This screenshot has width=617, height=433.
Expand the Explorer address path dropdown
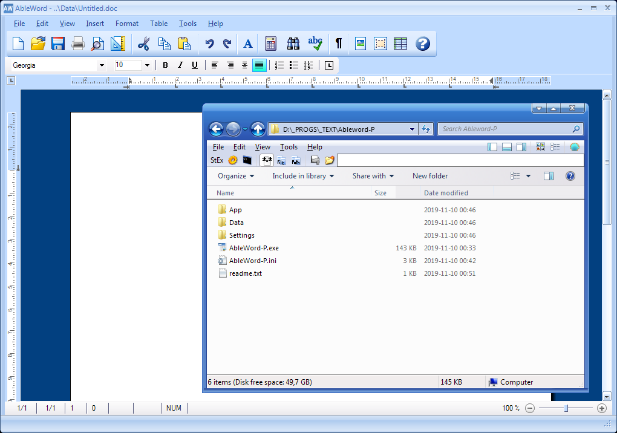coord(412,129)
